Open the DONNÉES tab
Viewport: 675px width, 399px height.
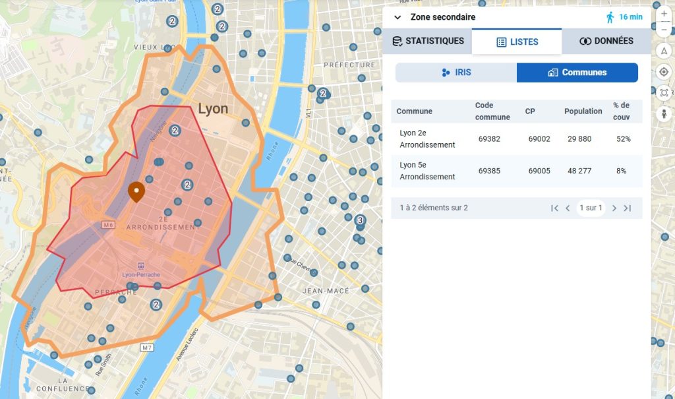click(x=606, y=41)
